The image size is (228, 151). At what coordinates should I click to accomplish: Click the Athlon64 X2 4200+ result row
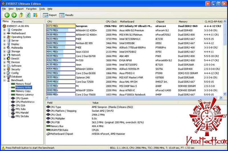(x=135, y=30)
